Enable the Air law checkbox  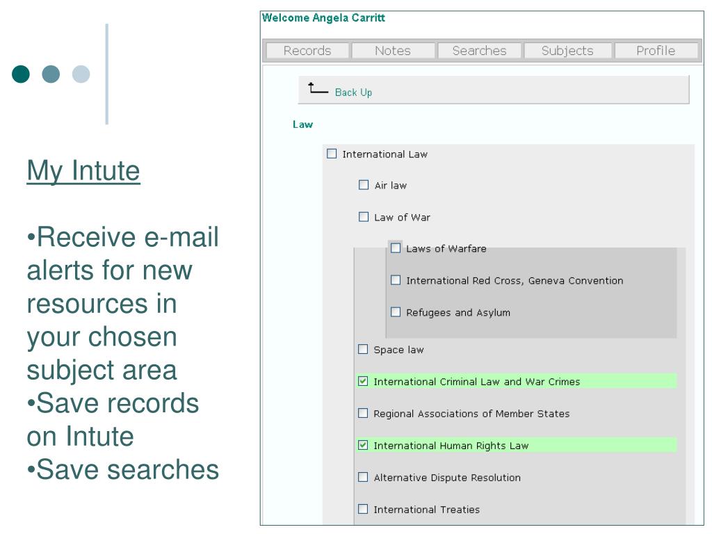click(364, 185)
